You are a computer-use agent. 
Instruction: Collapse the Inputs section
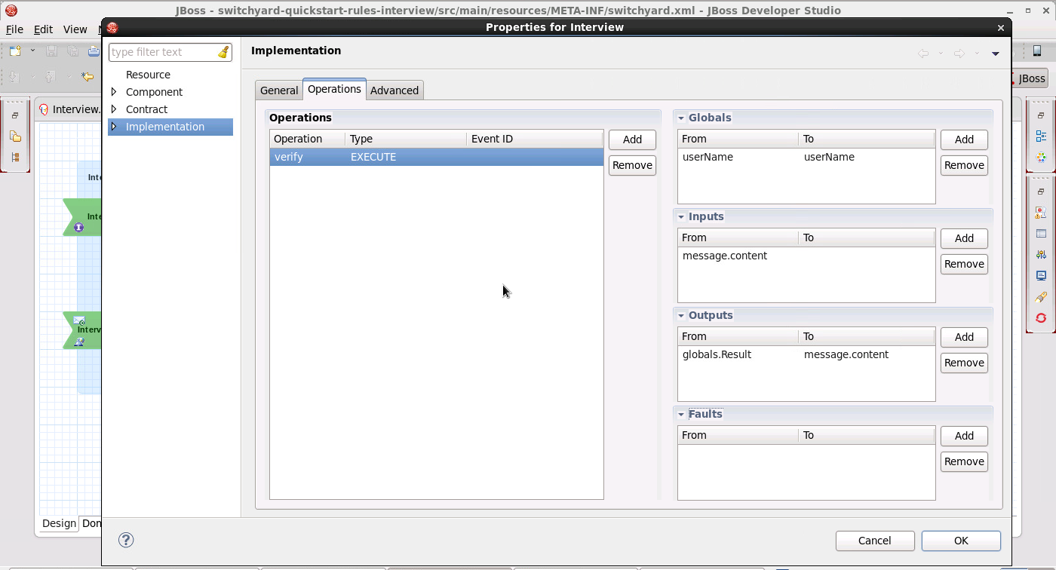[681, 217]
